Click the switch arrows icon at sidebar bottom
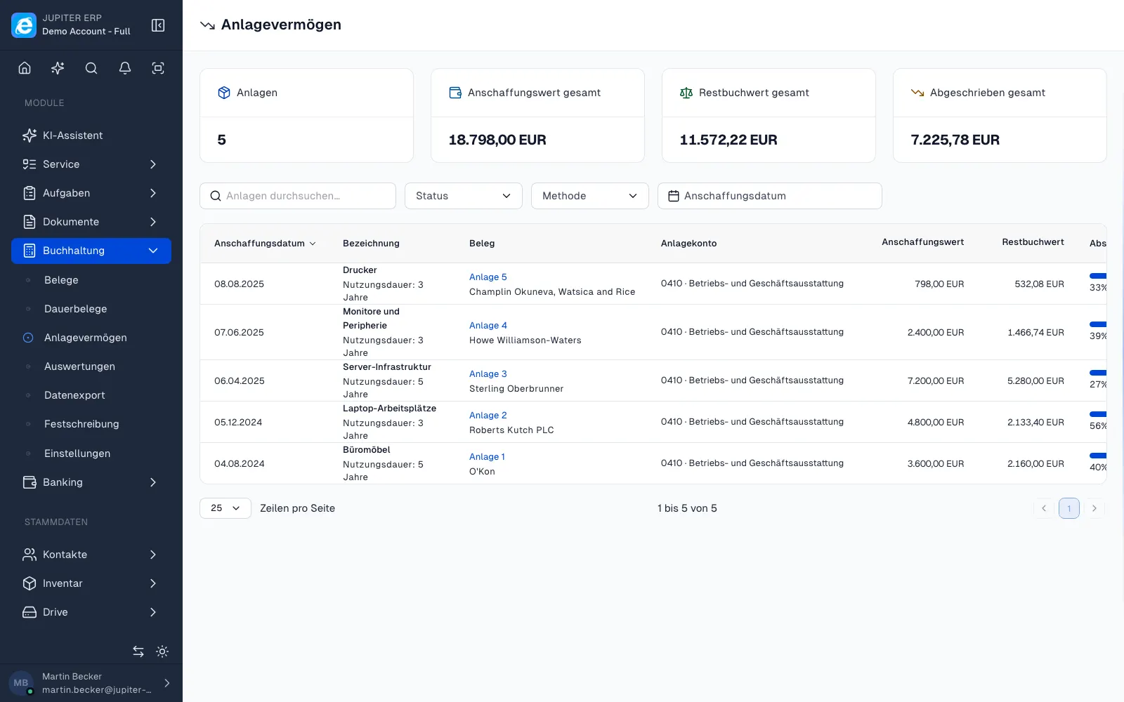This screenshot has width=1124, height=702. (x=138, y=651)
